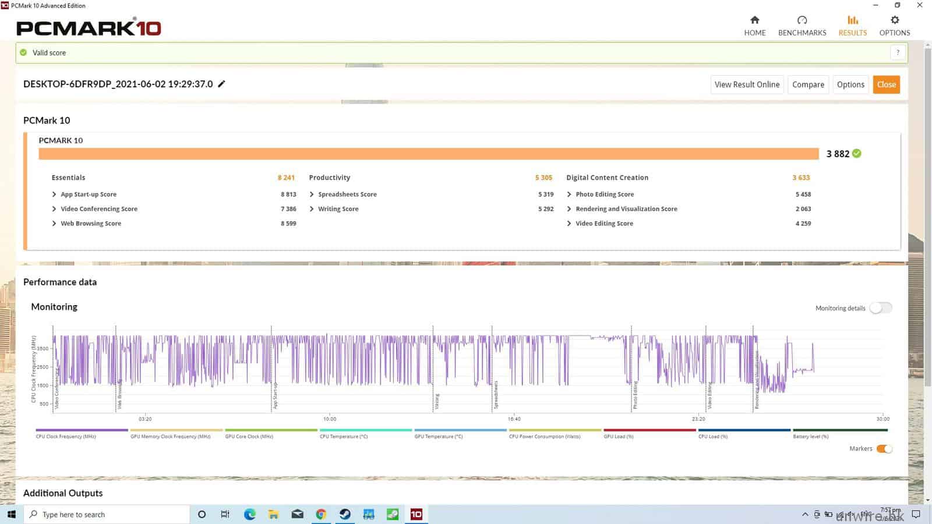Click the orange Close button
The height and width of the screenshot is (524, 932).
coord(886,84)
